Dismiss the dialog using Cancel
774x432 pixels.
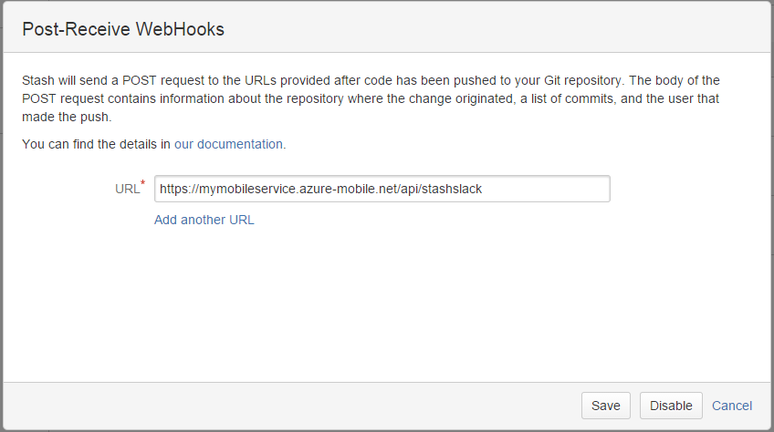732,406
